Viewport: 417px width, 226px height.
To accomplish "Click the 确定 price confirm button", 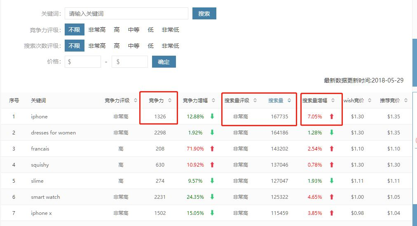I will tap(164, 62).
